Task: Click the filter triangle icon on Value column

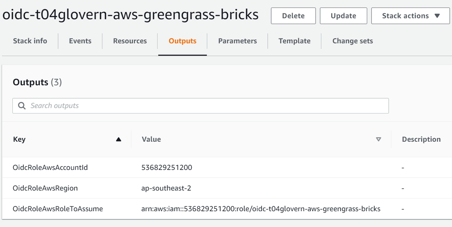Action: point(378,139)
